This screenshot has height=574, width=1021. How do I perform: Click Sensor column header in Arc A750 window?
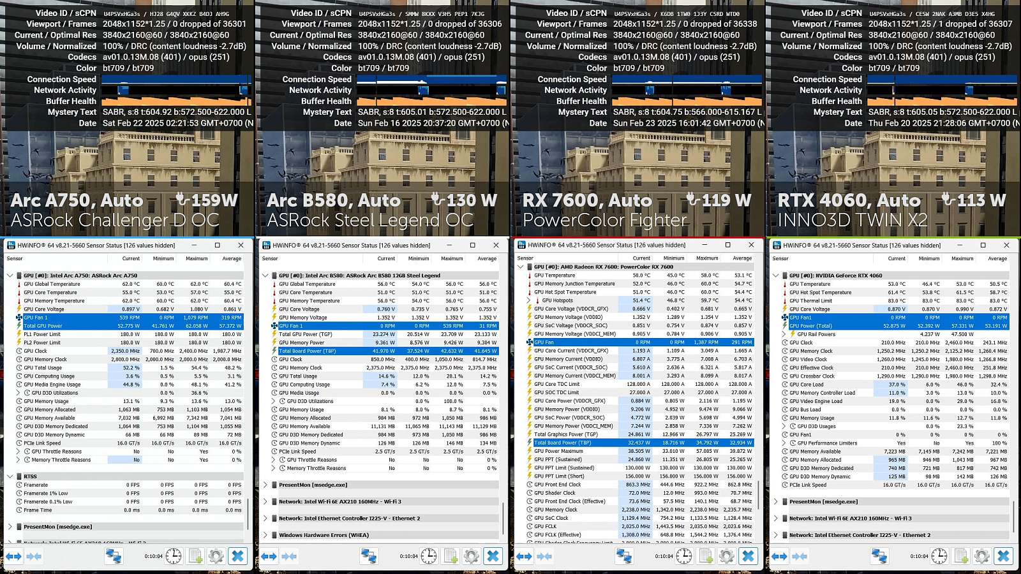pyautogui.click(x=15, y=258)
